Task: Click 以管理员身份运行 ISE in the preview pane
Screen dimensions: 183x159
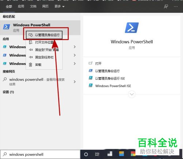Action: (110, 78)
